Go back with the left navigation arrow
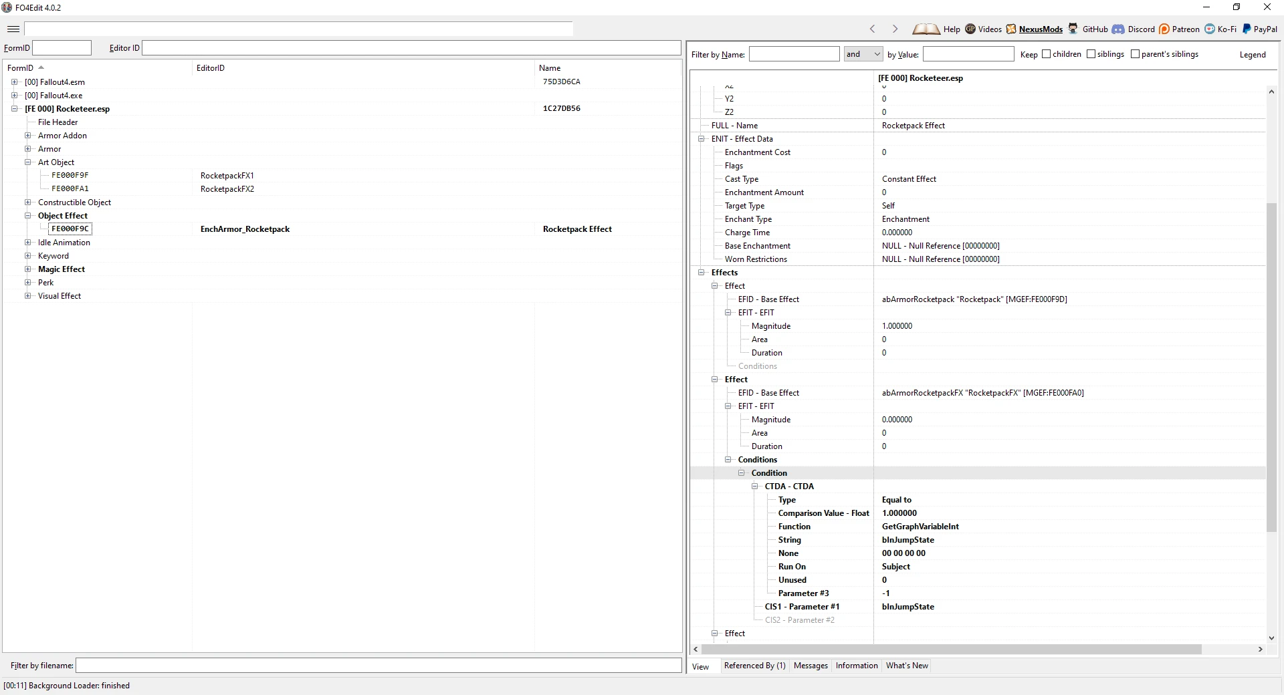The width and height of the screenshot is (1284, 695). [872, 29]
